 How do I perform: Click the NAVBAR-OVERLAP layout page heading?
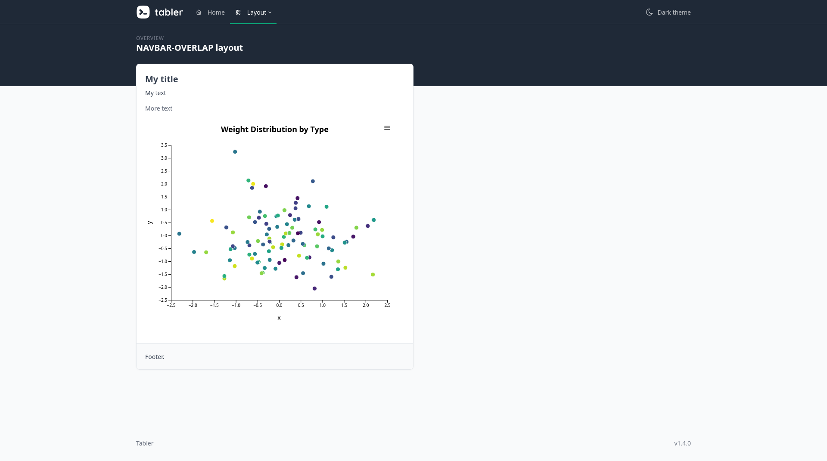(x=190, y=48)
